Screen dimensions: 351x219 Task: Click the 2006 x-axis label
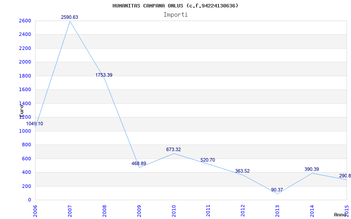(x=35, y=211)
